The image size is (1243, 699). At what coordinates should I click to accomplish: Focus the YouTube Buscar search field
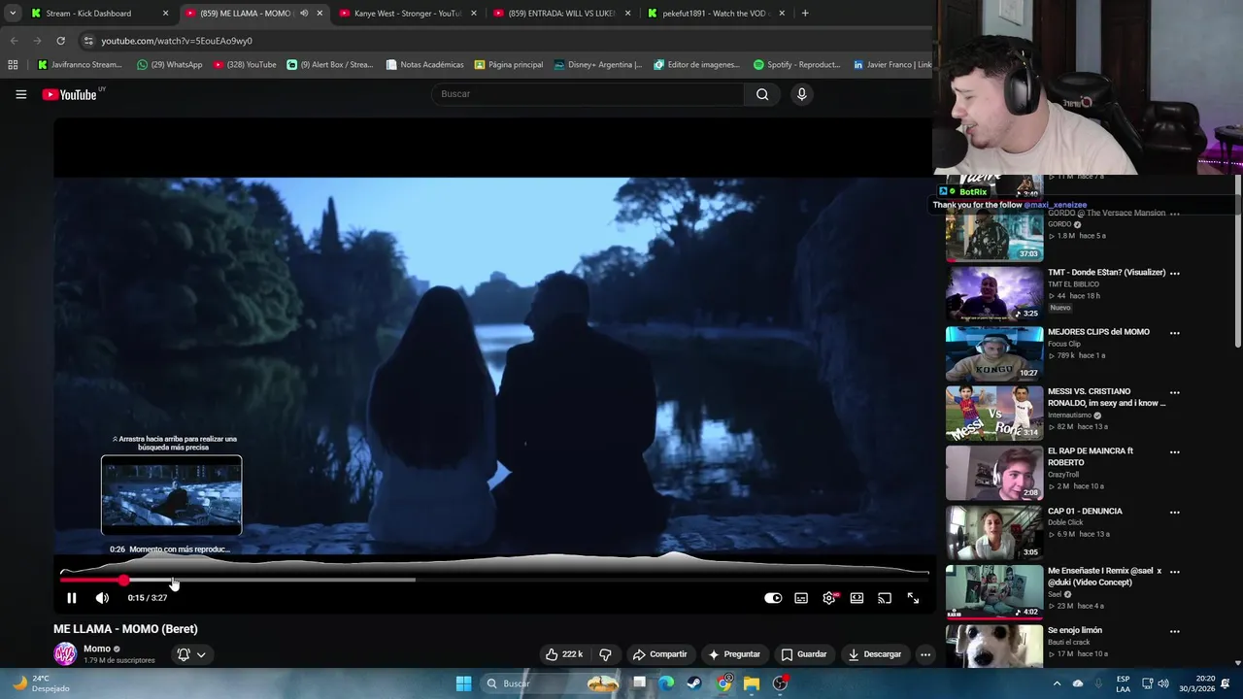(588, 94)
